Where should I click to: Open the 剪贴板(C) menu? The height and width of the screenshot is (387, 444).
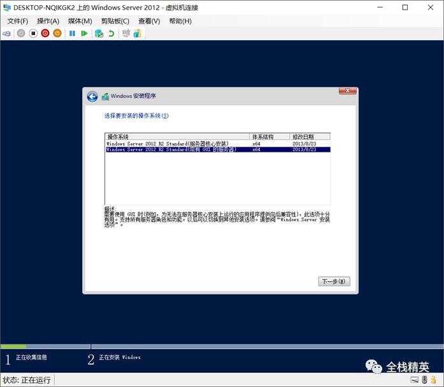tap(115, 21)
